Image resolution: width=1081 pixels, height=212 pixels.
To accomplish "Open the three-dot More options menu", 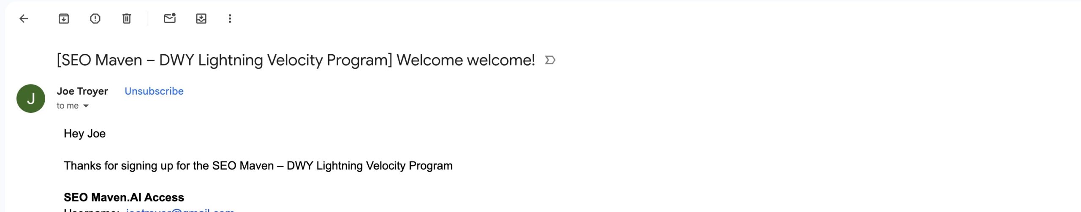I will [x=230, y=19].
